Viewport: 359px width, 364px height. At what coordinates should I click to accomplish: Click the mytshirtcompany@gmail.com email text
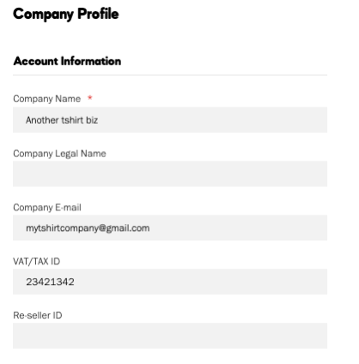(88, 228)
